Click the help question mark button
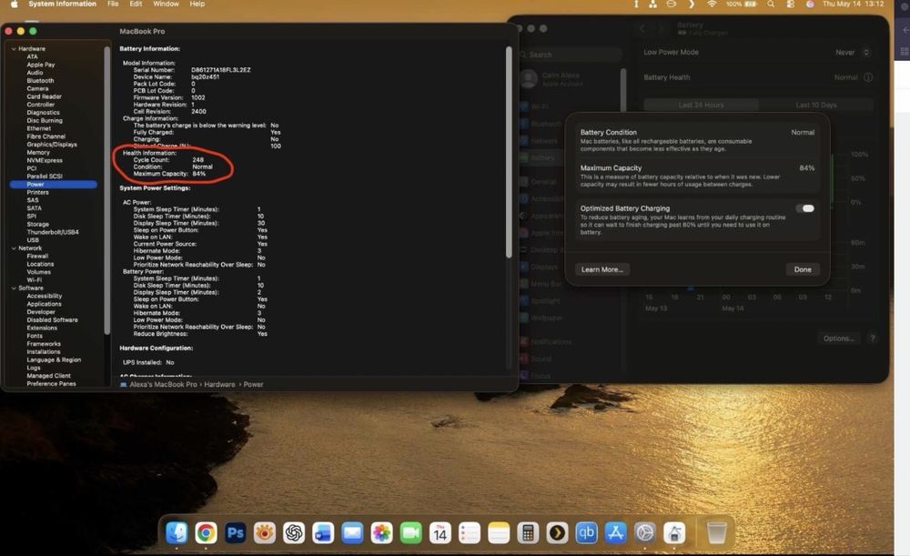This screenshot has height=556, width=910. 873,339
